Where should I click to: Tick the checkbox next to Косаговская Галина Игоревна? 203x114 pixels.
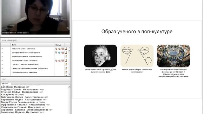click(2, 60)
